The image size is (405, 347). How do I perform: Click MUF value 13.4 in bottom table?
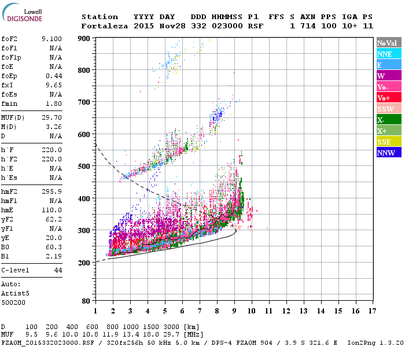131,334
